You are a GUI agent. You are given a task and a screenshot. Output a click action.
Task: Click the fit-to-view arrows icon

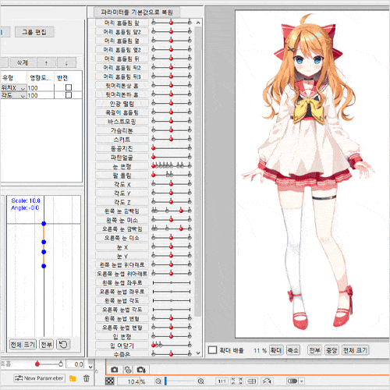pos(236,381)
